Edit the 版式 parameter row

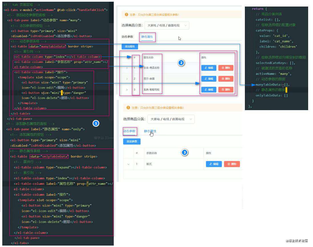[214, 164]
